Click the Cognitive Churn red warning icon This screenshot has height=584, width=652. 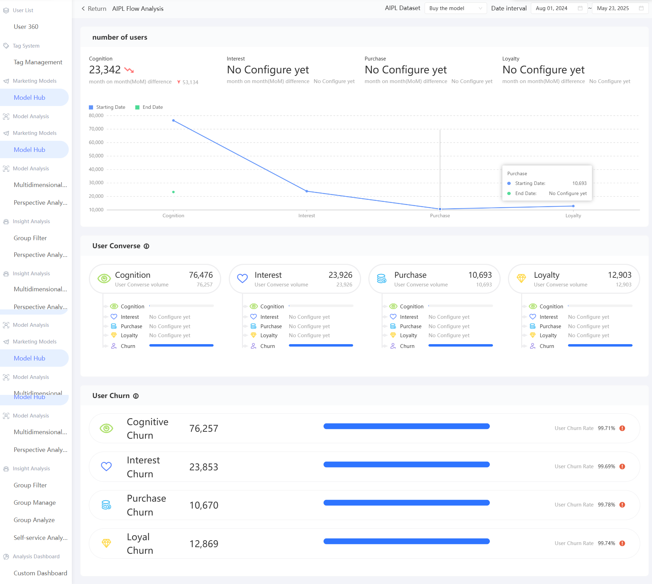pos(622,428)
